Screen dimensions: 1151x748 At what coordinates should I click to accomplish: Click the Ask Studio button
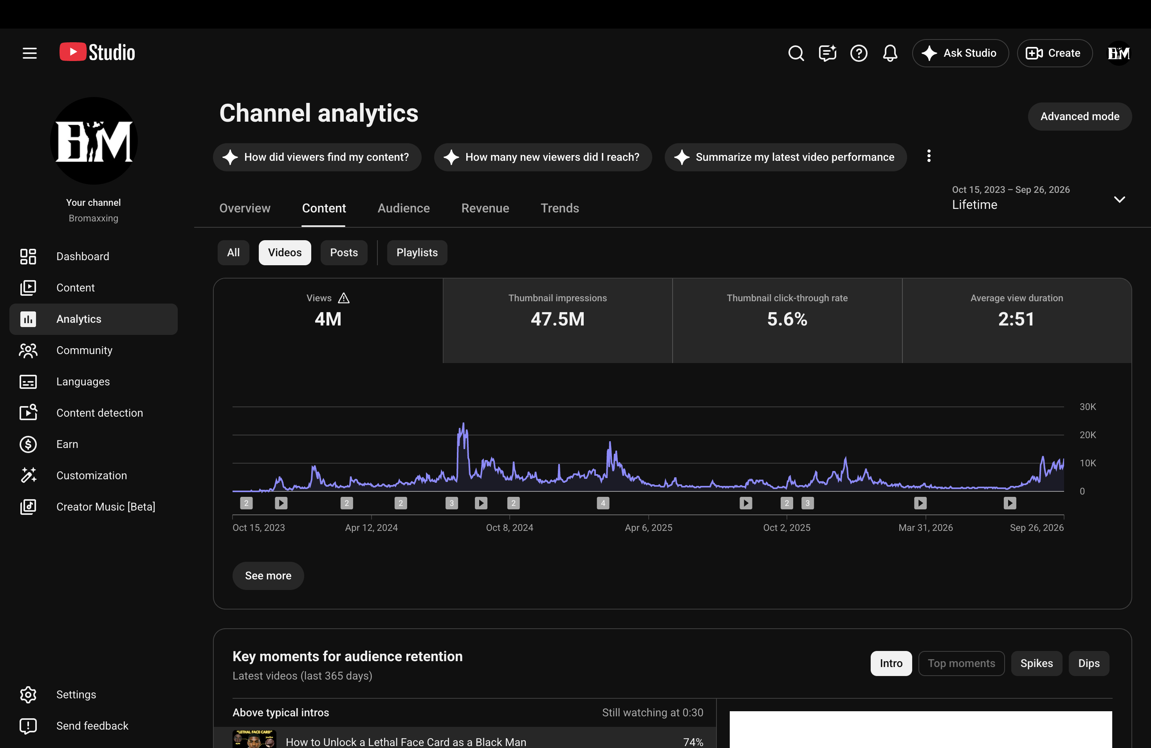click(x=960, y=53)
